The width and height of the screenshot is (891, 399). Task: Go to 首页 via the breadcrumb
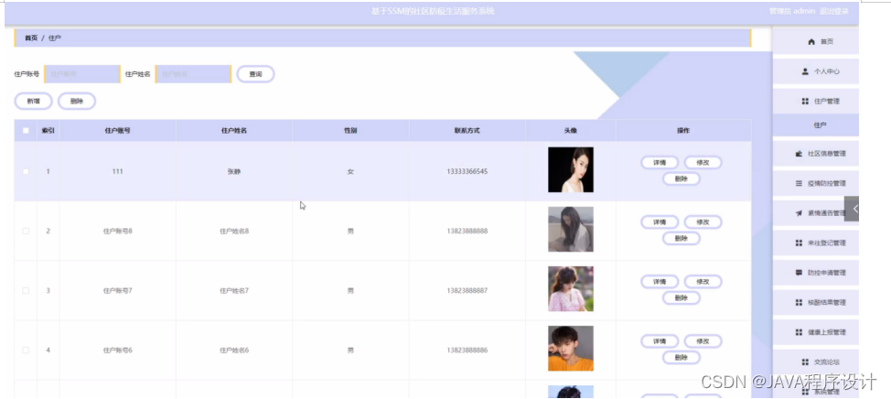31,38
